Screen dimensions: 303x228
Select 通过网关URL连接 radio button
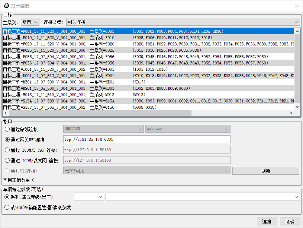coord(7,139)
